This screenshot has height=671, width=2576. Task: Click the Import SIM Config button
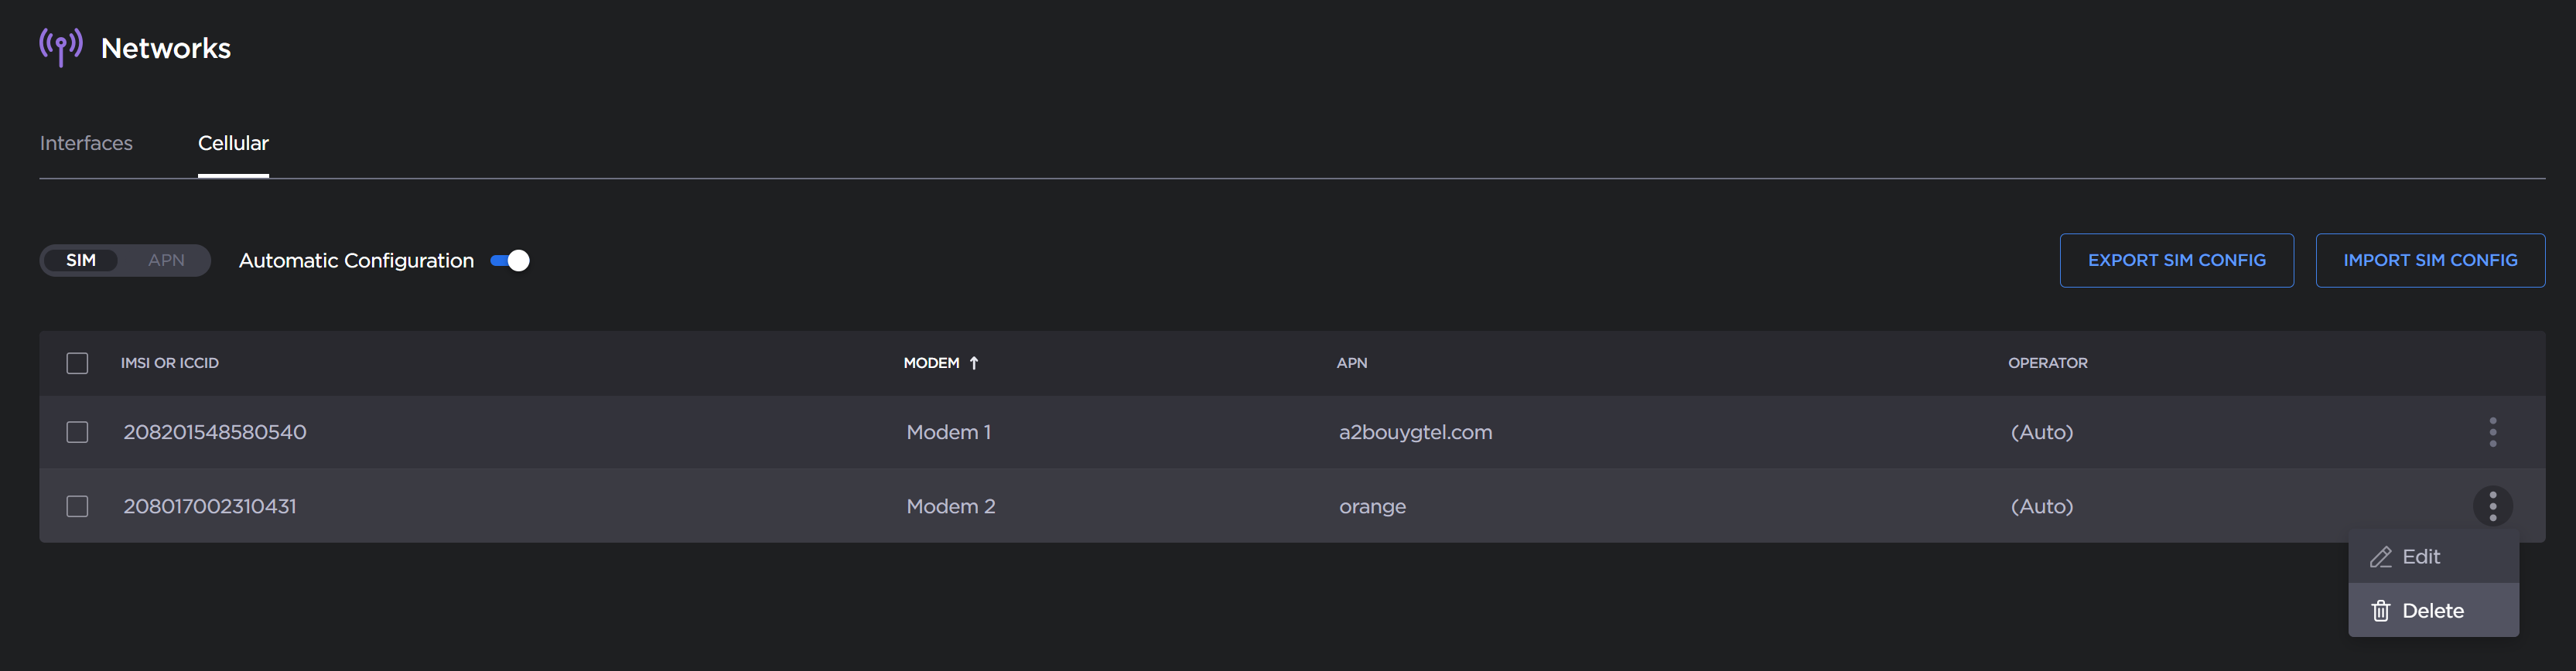coord(2430,260)
